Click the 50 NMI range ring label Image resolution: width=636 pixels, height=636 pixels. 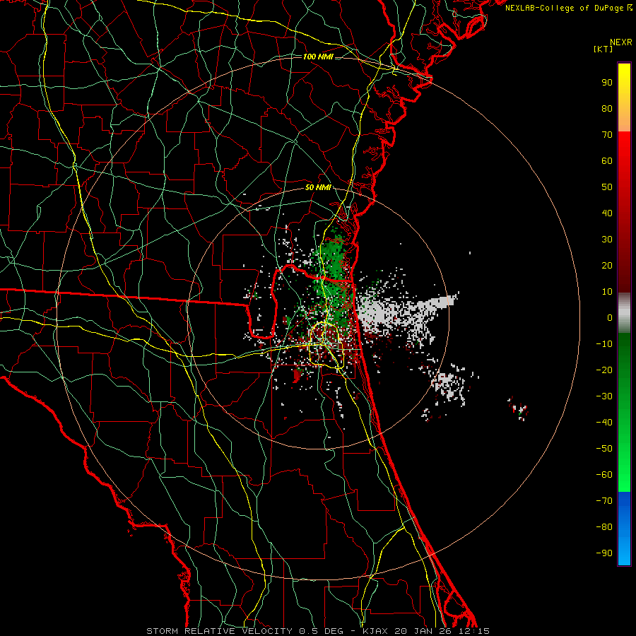(x=318, y=187)
